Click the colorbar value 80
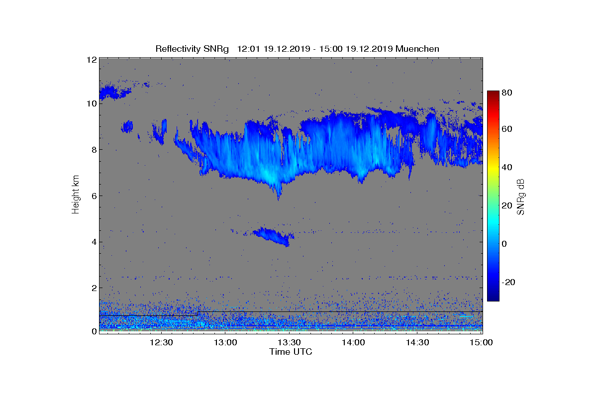The image size is (597, 398). (x=508, y=93)
